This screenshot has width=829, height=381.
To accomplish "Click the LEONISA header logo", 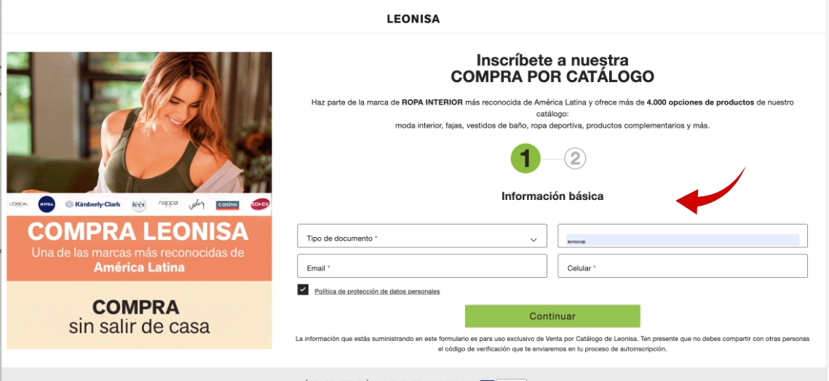I will click(413, 20).
